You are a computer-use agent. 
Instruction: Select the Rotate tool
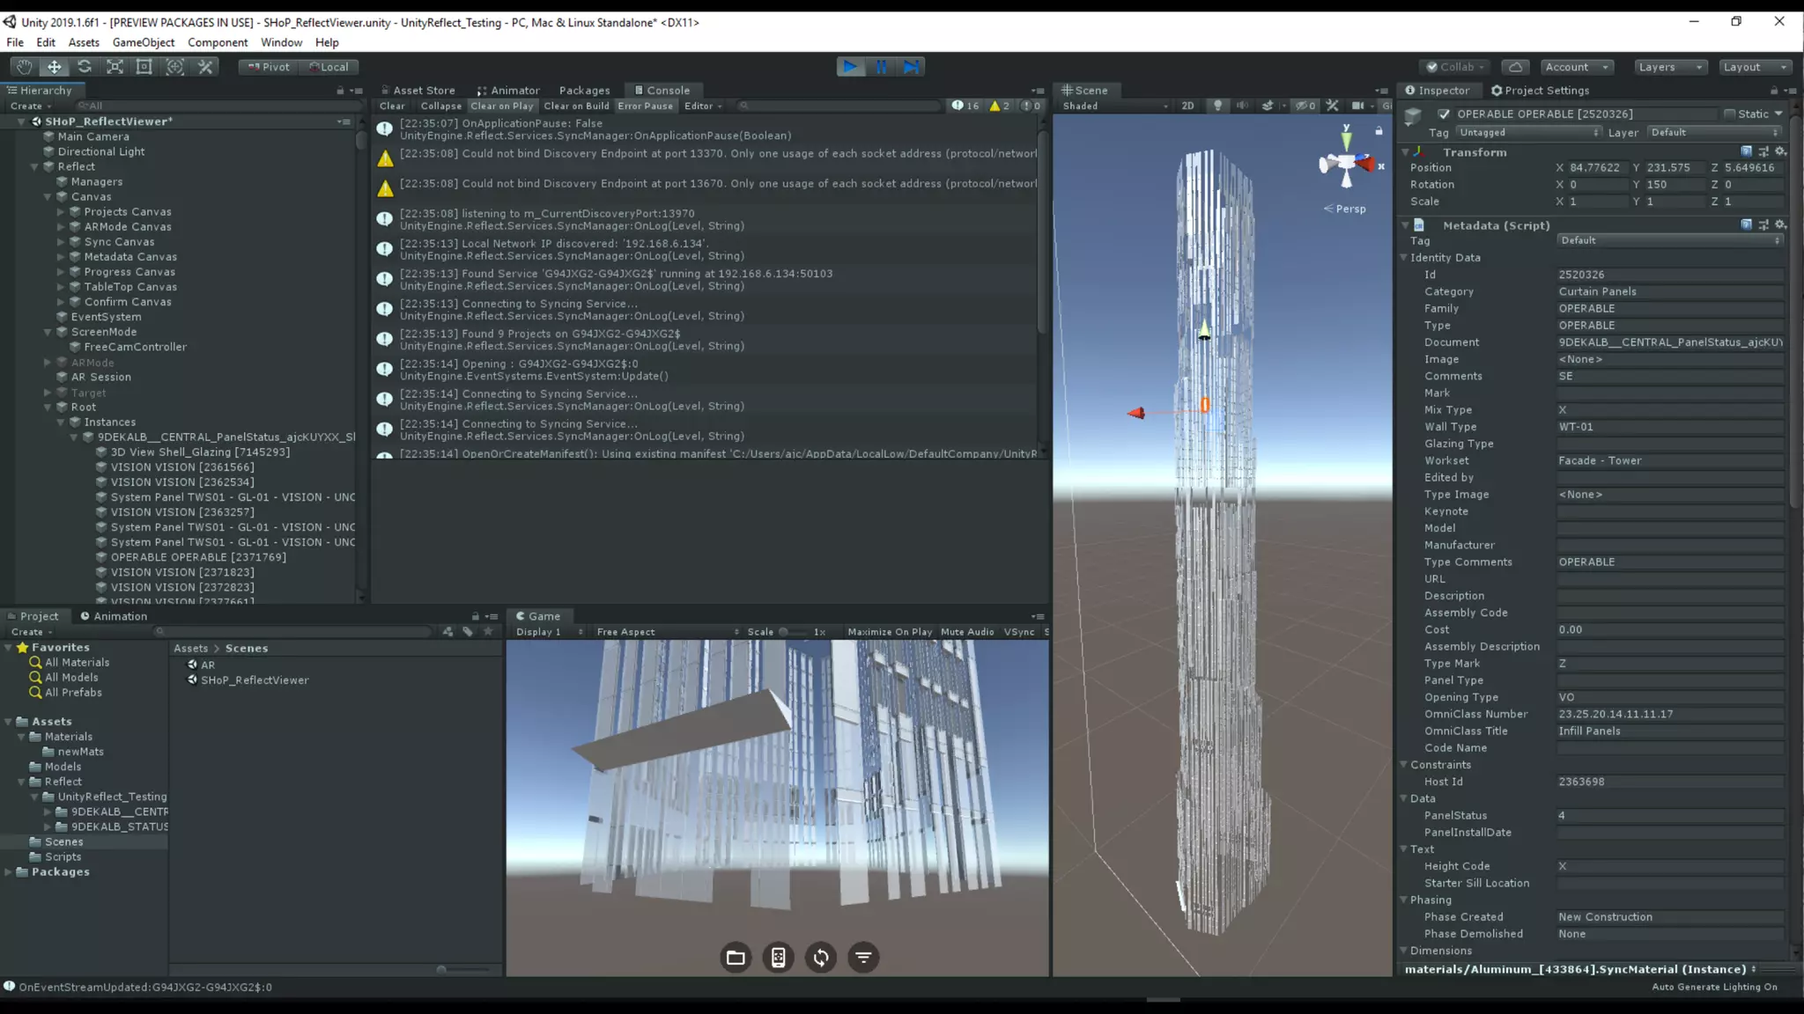click(x=85, y=67)
